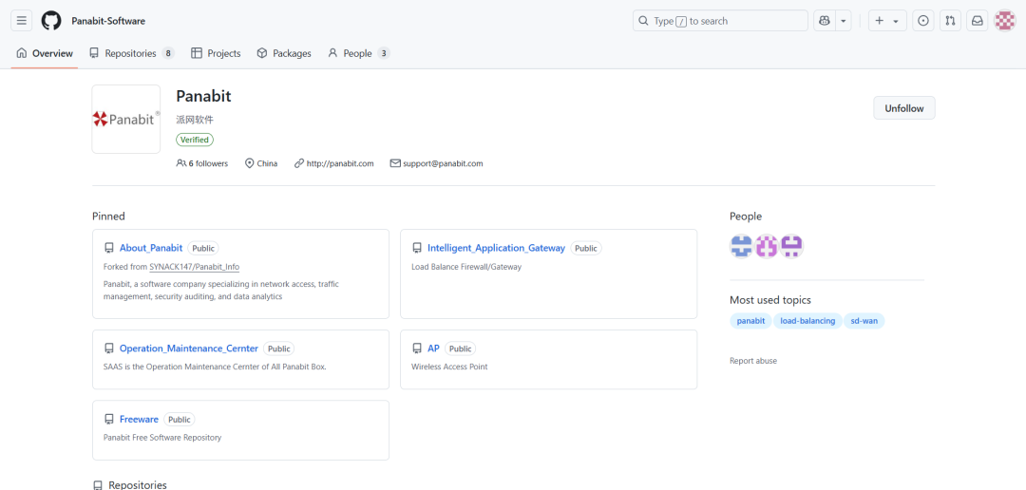Click the Public badge next to About_Panabit

pyautogui.click(x=203, y=248)
